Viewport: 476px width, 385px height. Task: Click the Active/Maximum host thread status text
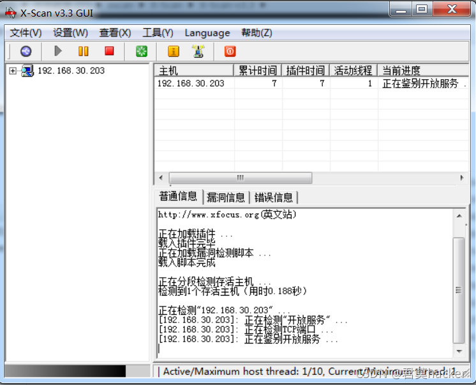coord(309,372)
